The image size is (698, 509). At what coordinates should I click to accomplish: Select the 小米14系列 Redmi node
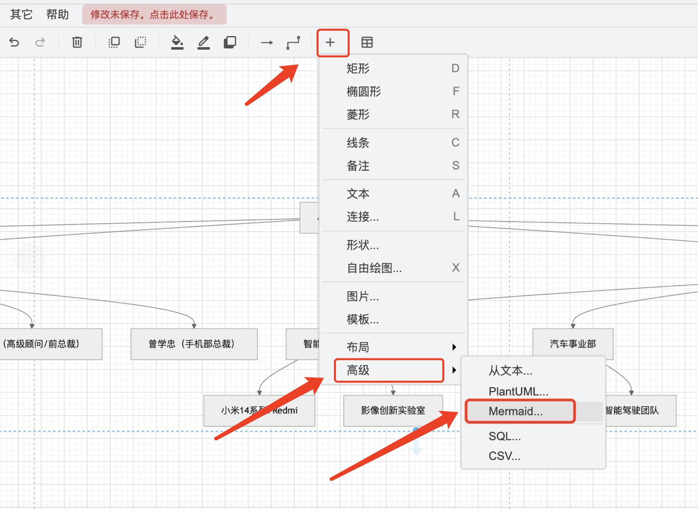pyautogui.click(x=259, y=410)
